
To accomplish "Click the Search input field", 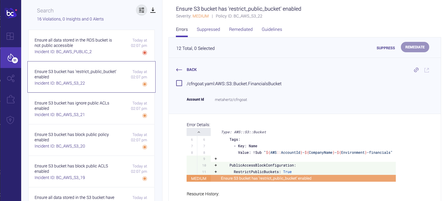I will 83,11.
